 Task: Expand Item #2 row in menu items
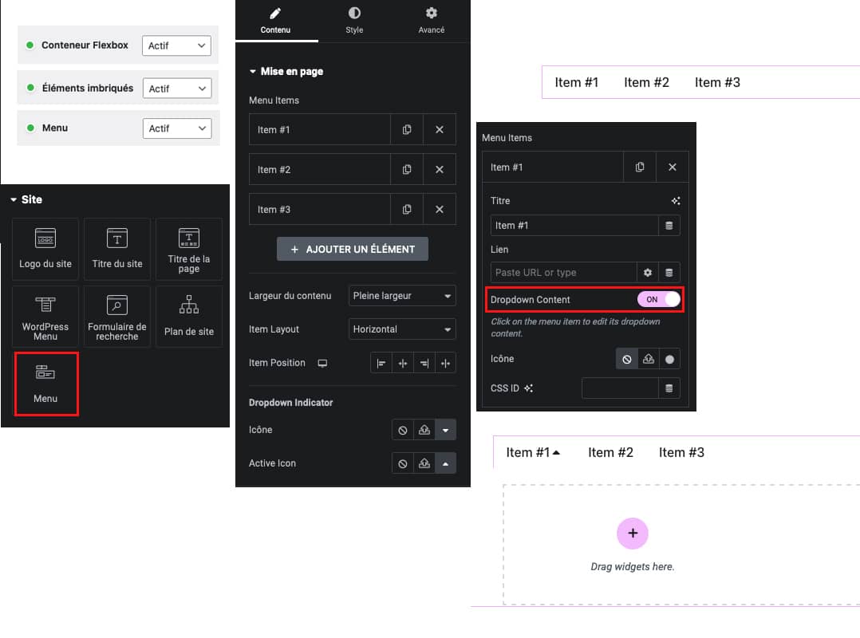(x=320, y=169)
